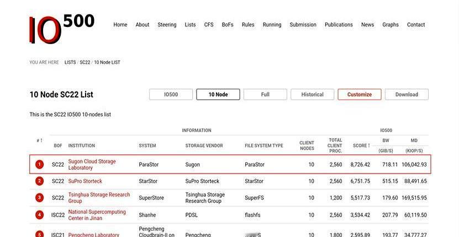459x237 pixels.
Task: Open Contact navigation item
Action: [416, 25]
